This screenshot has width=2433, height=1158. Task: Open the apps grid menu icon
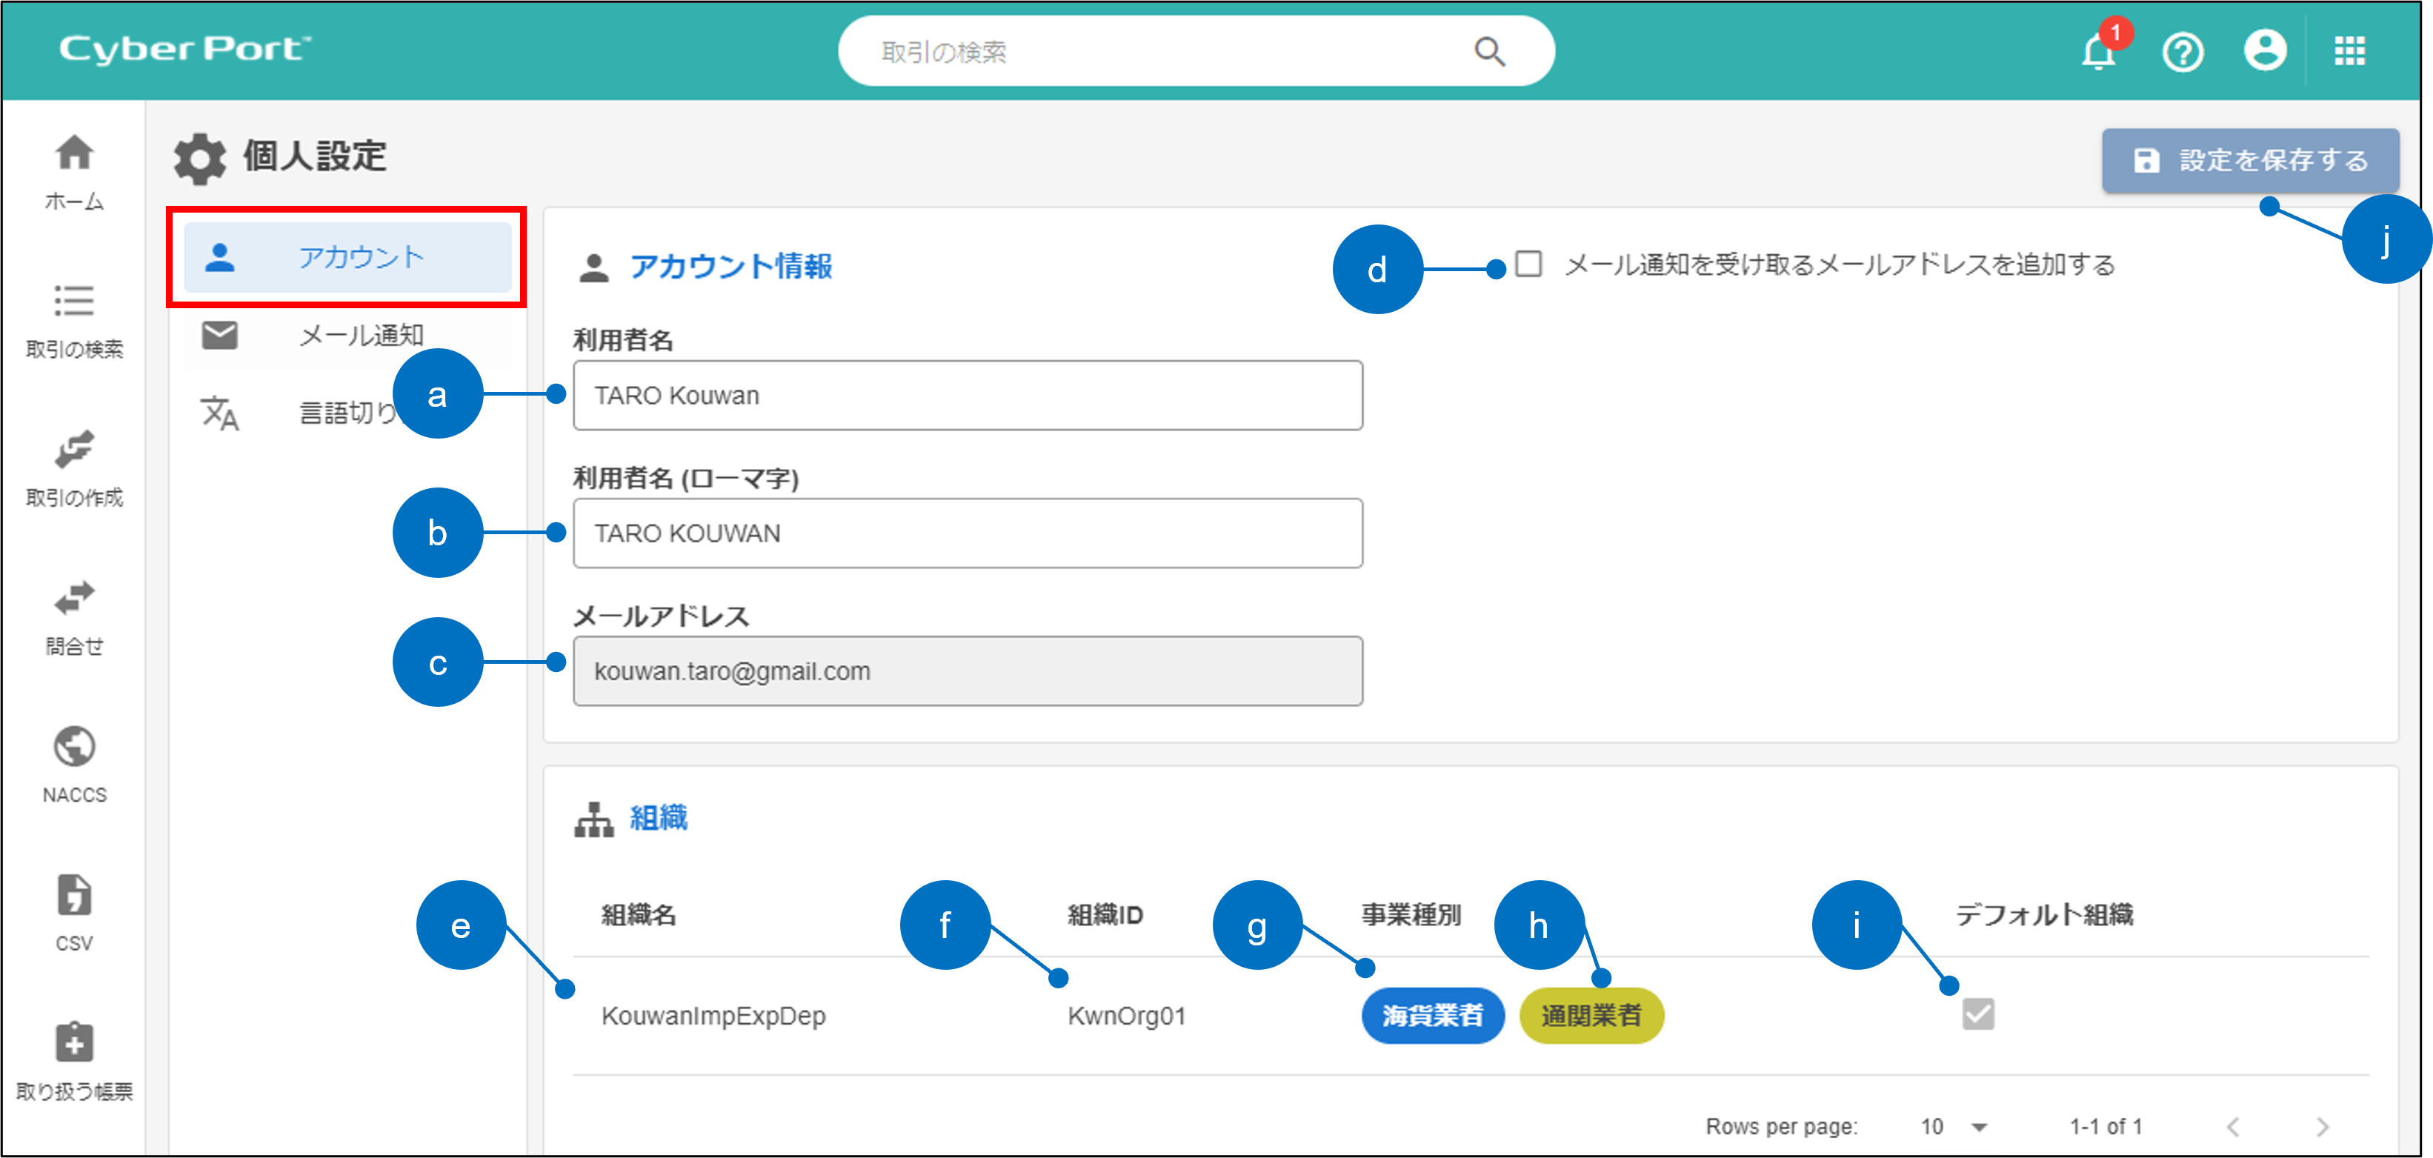(2349, 51)
